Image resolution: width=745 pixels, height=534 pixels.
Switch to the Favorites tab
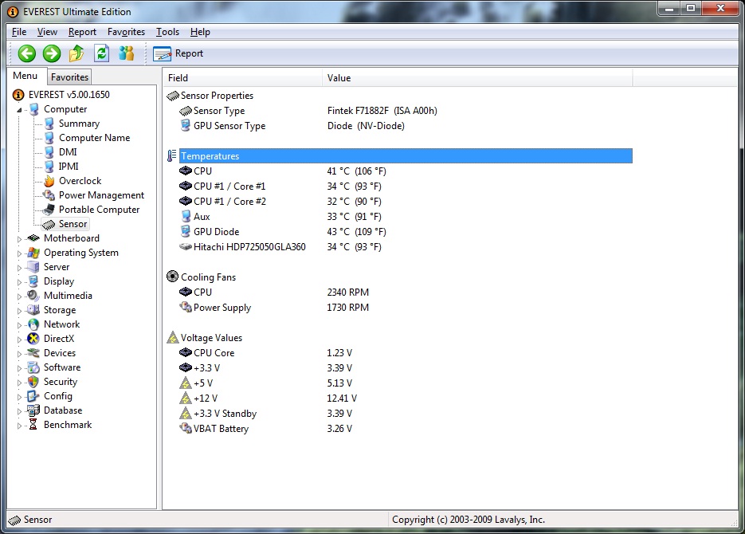coord(69,77)
